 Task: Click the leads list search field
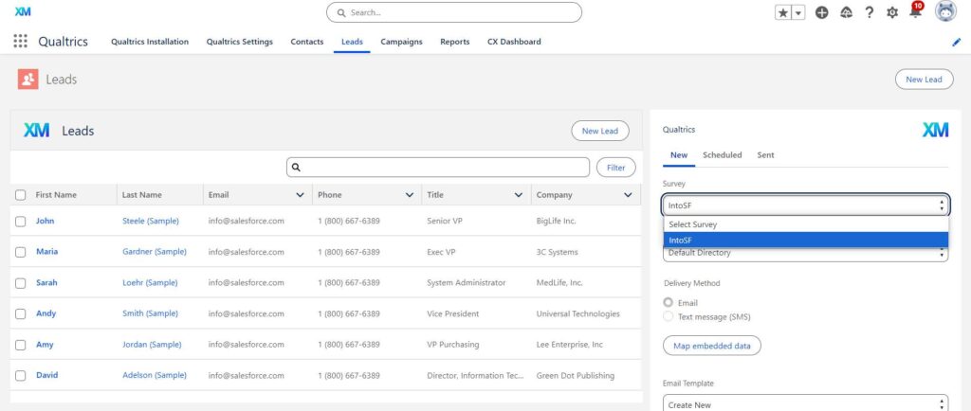click(437, 168)
